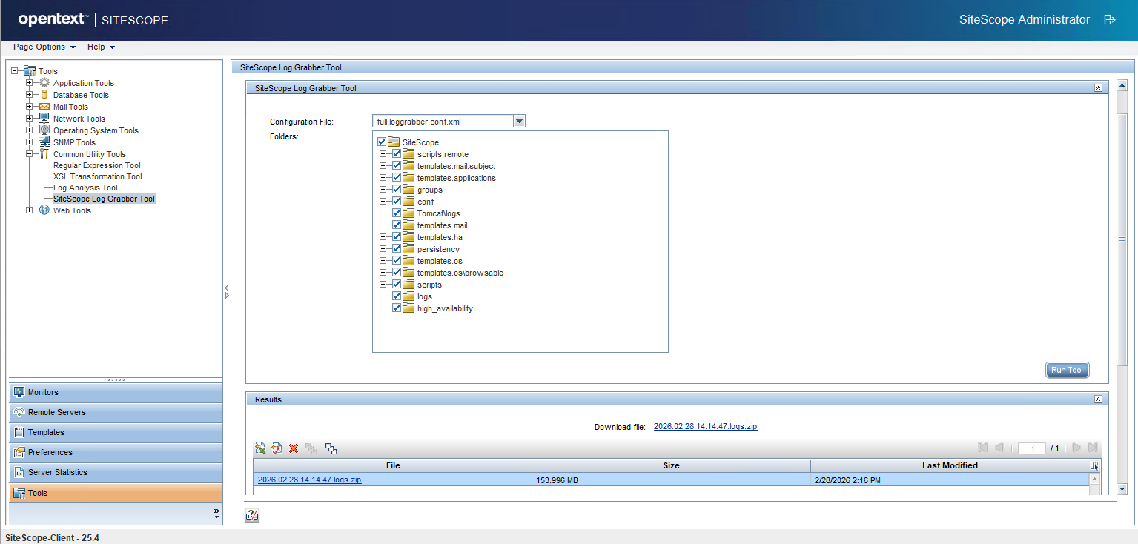The width and height of the screenshot is (1138, 544).
Task: Export results to Excel icon
Action: (x=260, y=448)
